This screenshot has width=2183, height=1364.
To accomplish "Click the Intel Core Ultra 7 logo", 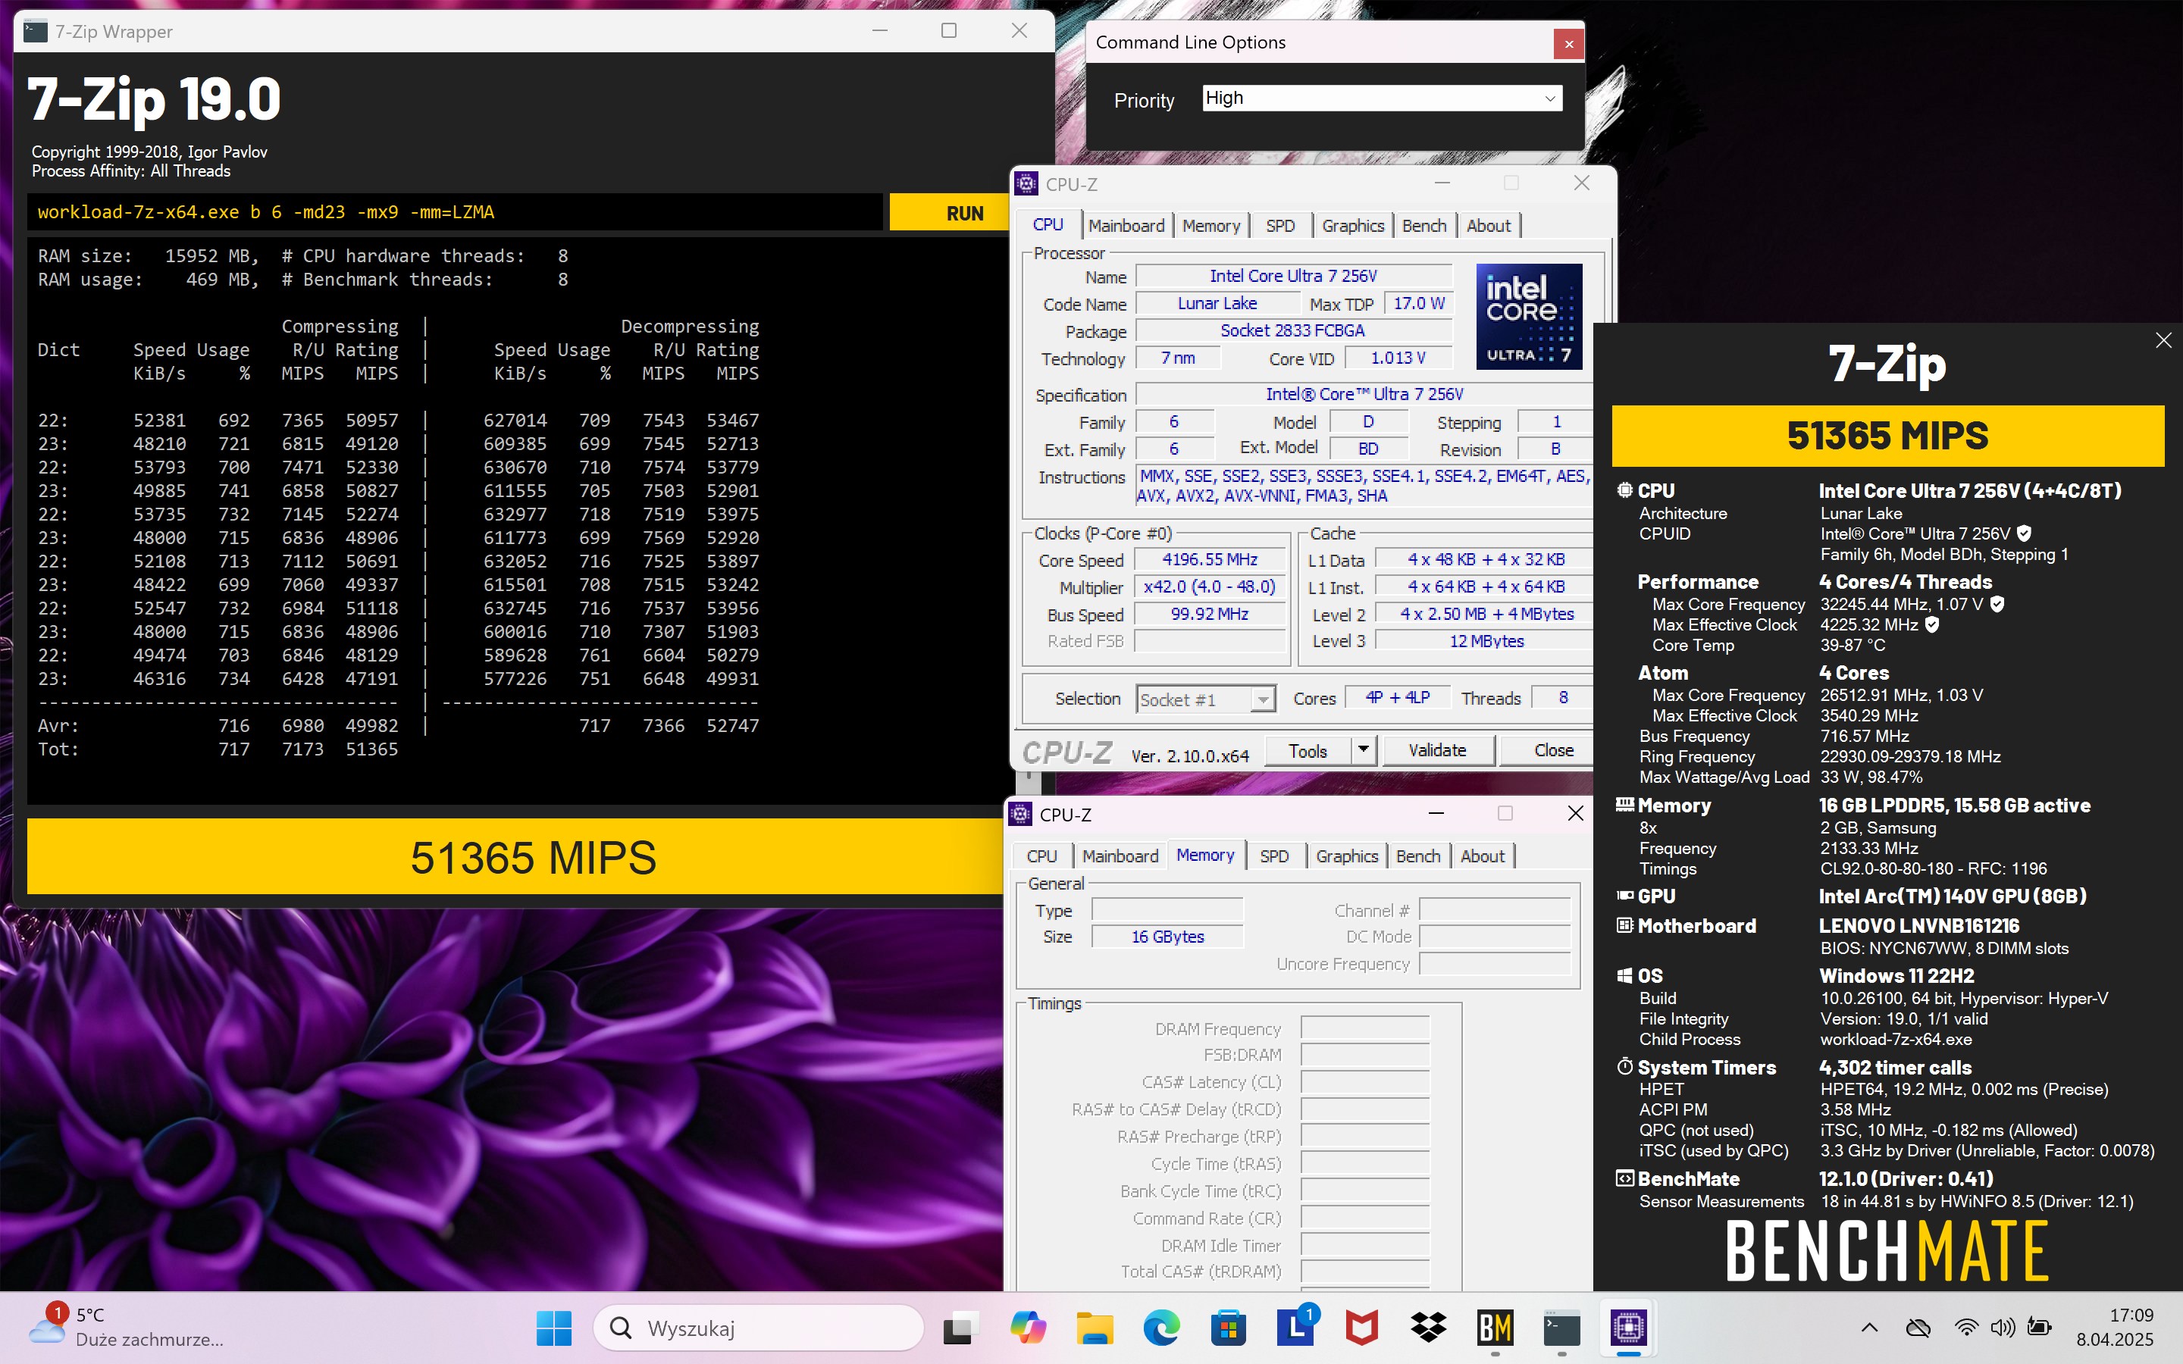I will coord(1528,316).
